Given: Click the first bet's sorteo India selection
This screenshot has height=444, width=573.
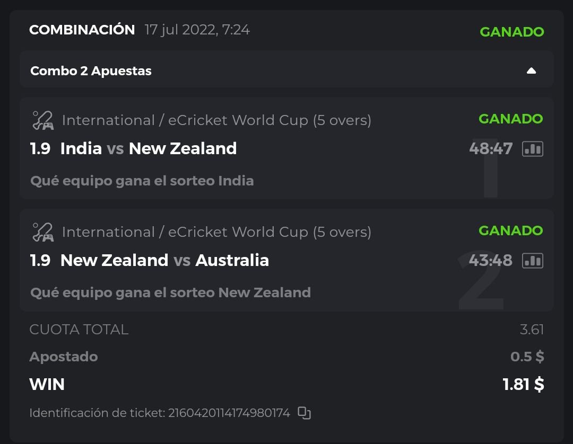Looking at the screenshot, I should click(142, 181).
